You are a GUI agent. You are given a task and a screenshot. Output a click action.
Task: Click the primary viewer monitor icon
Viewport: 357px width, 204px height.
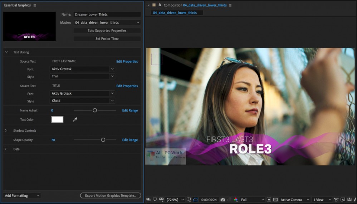coord(155,200)
